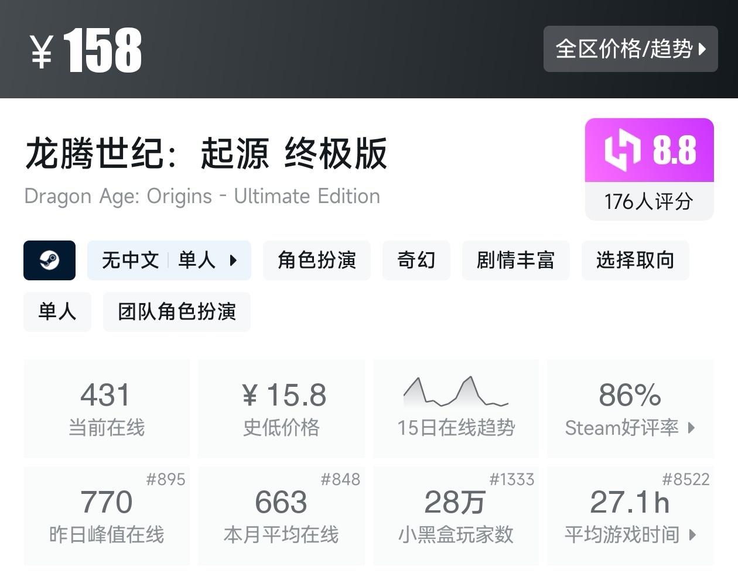Click the ¥15.8 史低价格 stat
The width and height of the screenshot is (738, 577).
[x=281, y=408]
